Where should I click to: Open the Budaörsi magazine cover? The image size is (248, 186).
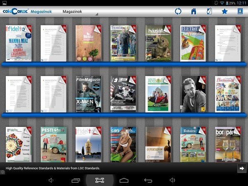pos(193,144)
